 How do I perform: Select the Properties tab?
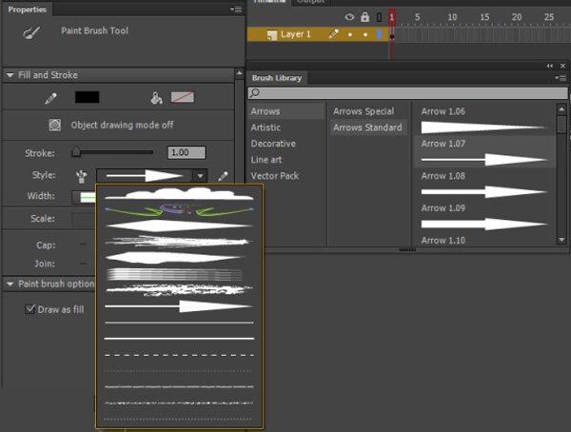click(28, 10)
